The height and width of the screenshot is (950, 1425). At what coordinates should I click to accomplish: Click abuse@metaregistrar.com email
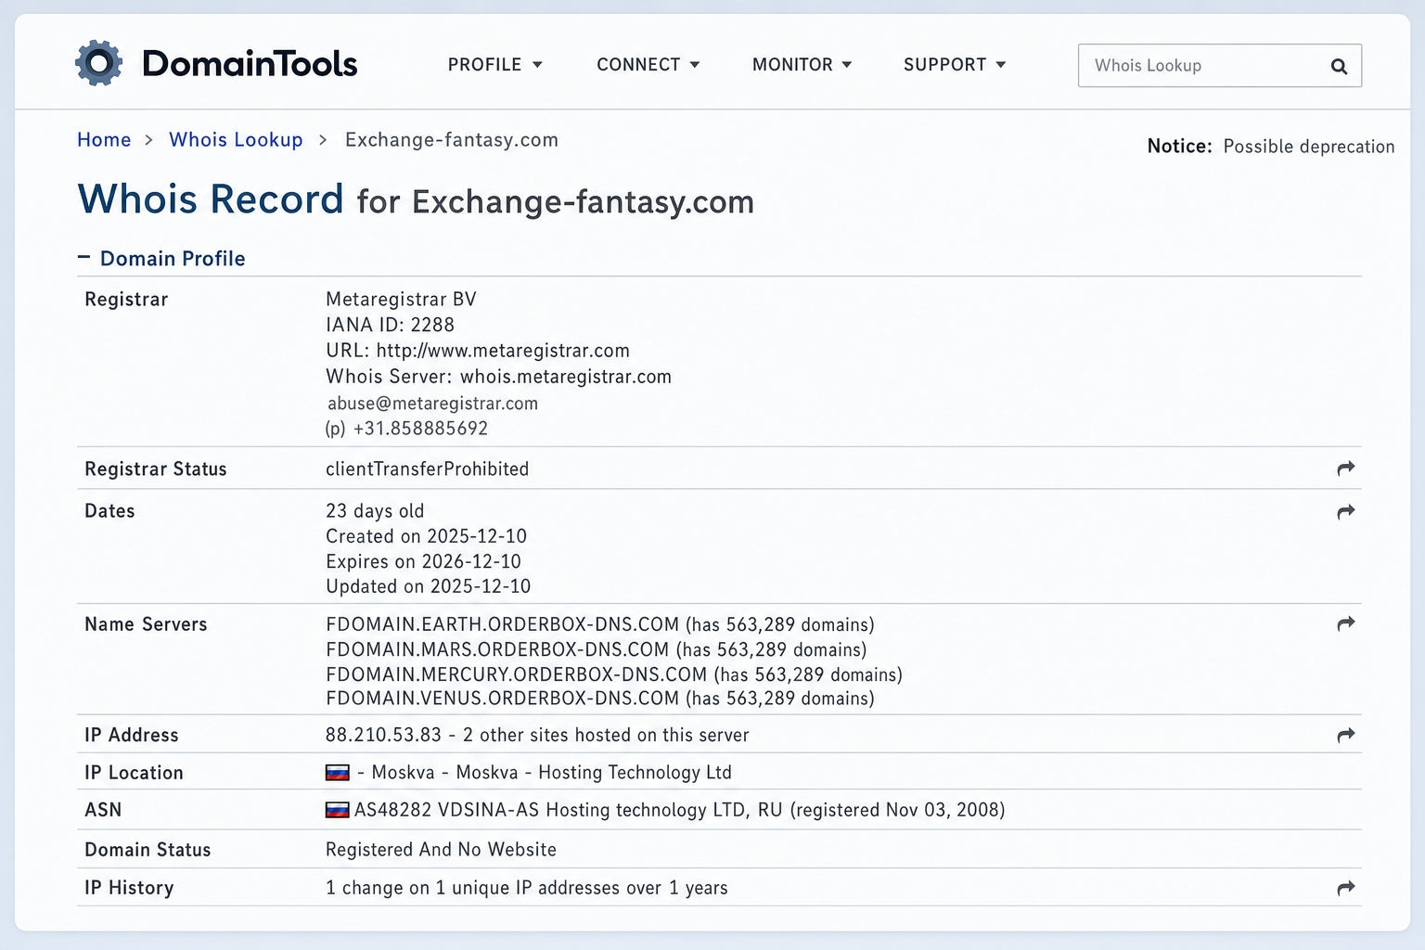432,404
